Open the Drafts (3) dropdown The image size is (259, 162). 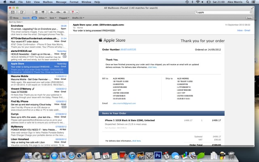78,18
